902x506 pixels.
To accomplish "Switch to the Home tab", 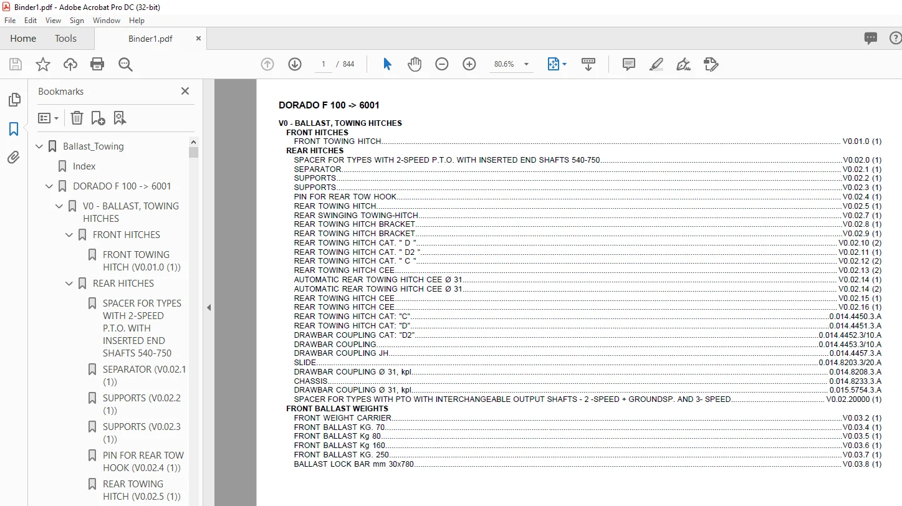I will click(x=23, y=38).
